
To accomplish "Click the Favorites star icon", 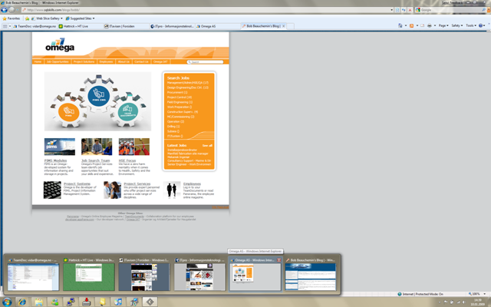I will [6, 17].
